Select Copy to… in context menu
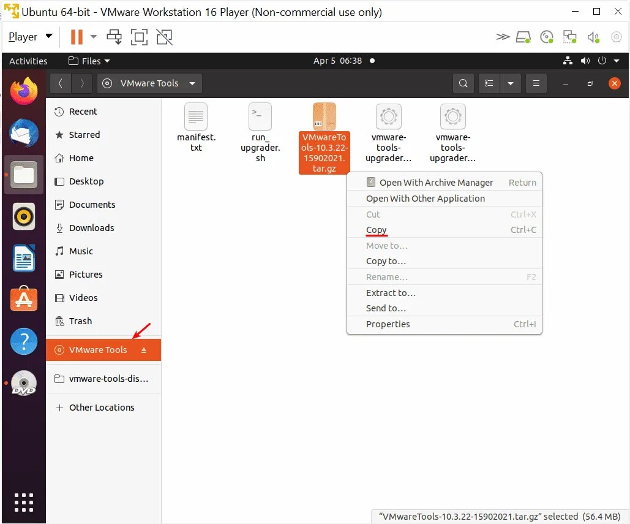 point(444,261)
